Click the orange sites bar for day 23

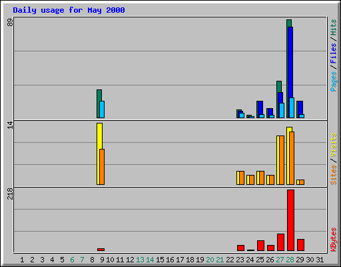tap(242, 178)
